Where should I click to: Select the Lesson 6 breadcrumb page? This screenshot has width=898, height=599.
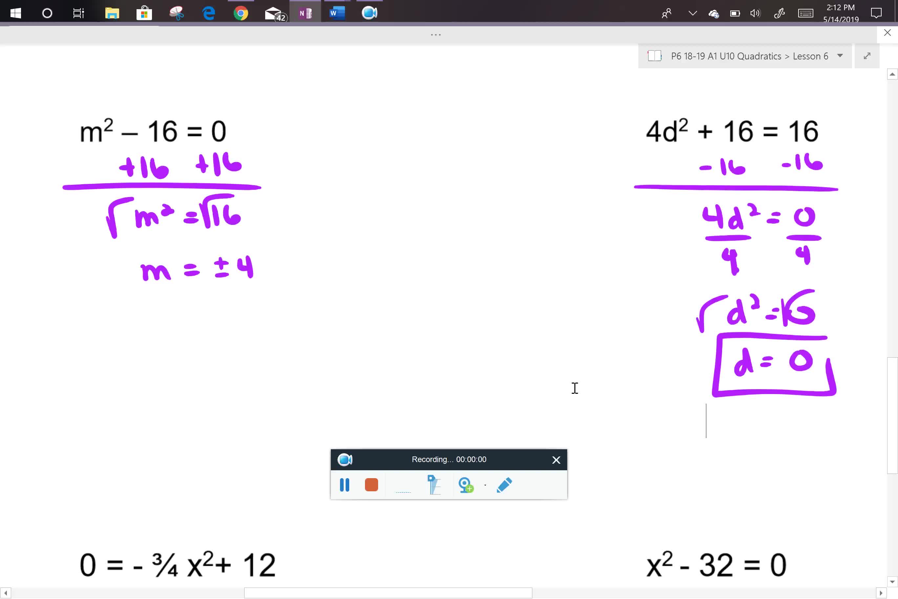811,56
